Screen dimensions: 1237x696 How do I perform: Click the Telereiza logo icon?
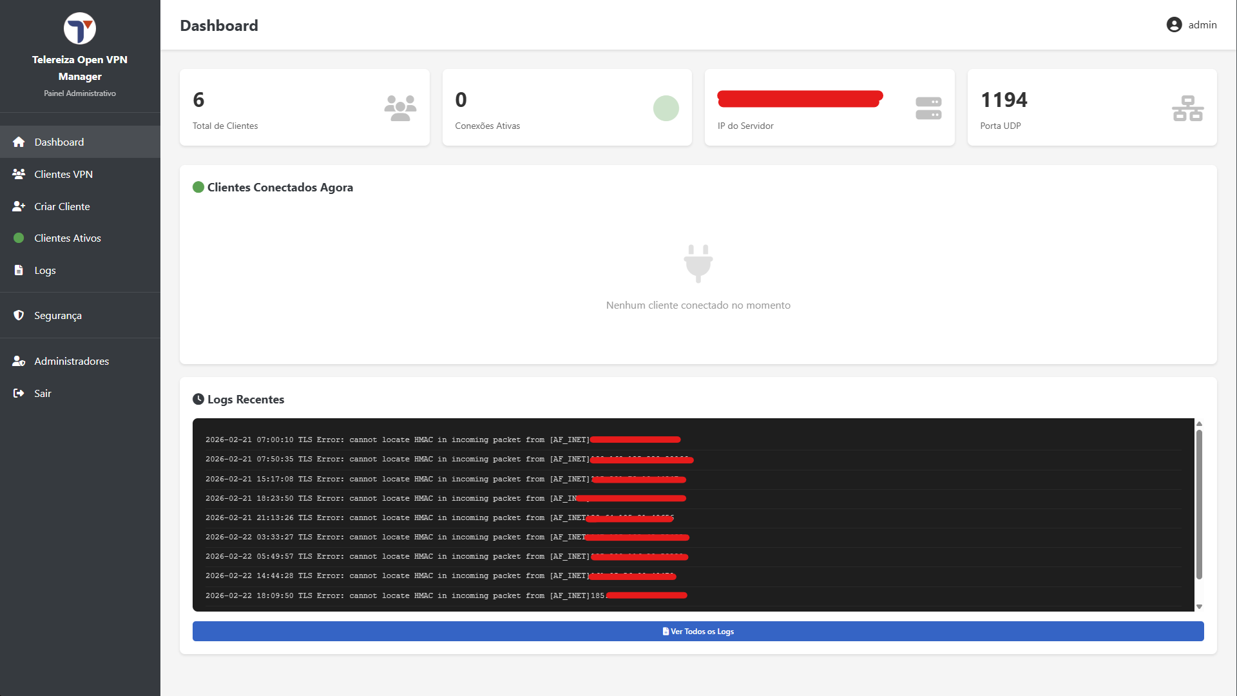80,29
